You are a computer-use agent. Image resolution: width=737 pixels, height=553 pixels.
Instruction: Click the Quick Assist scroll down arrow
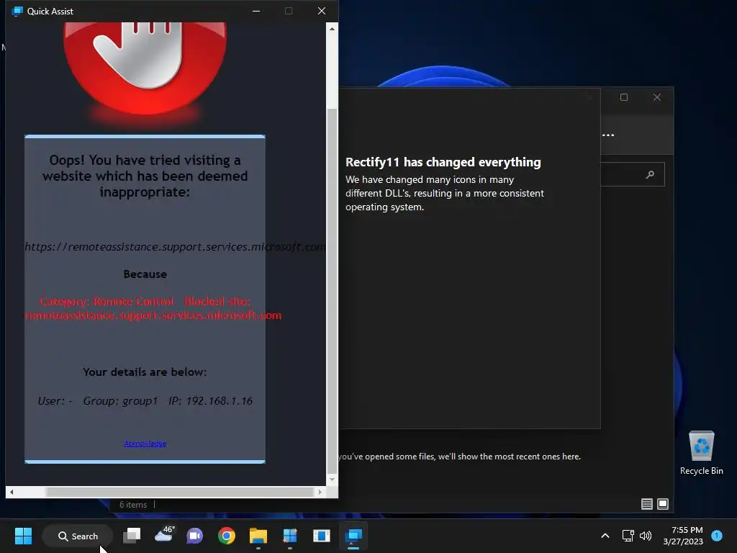332,480
